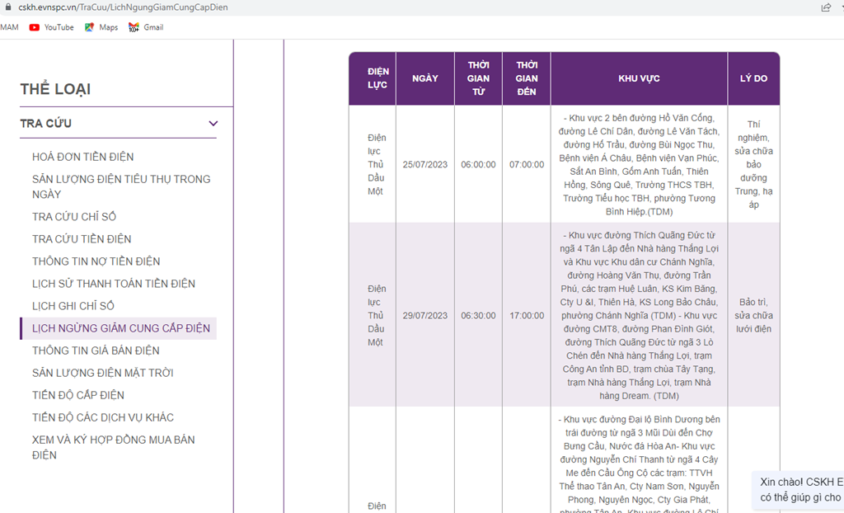The width and height of the screenshot is (844, 513).
Task: Click the KHU VỰC column header
Action: (x=639, y=78)
